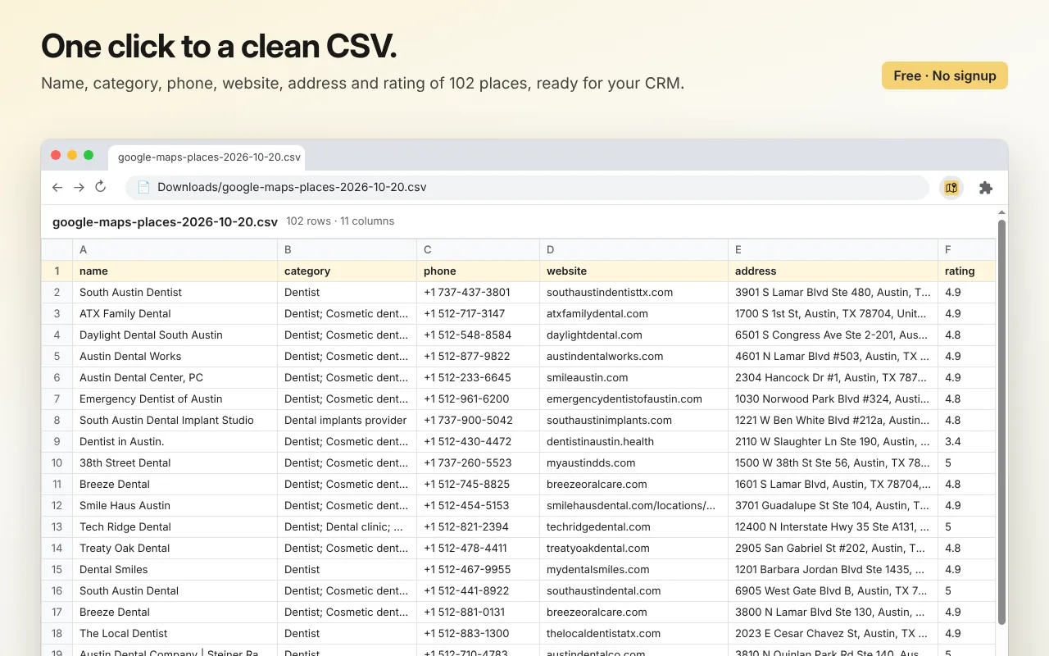Select the 'ATX Family Dental' cell

tap(175, 313)
